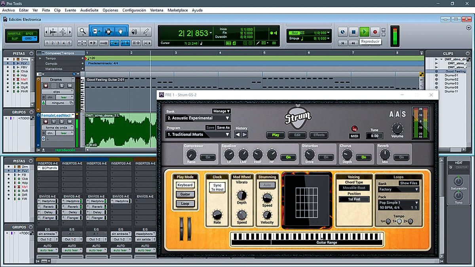Click the Tune value field
Viewport: 475px width, 267px height.
click(374, 136)
